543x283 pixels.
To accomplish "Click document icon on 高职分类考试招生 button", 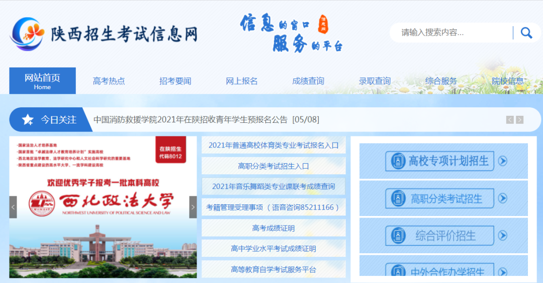I will (398, 198).
